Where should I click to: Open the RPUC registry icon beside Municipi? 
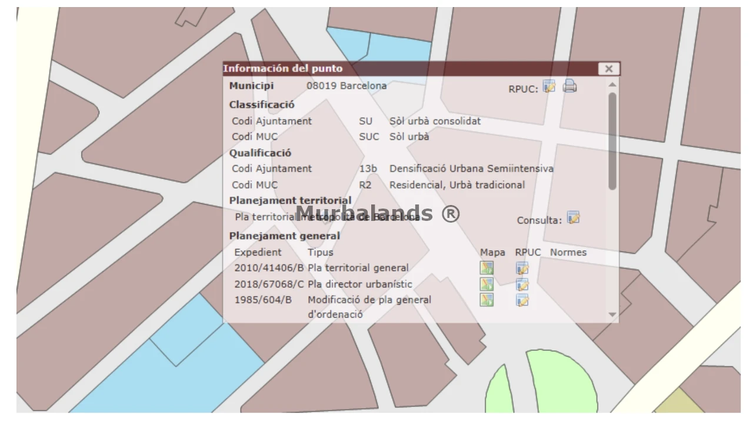(549, 86)
